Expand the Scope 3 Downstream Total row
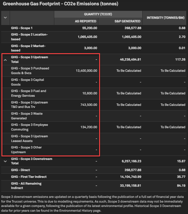Screen dimensions: 188x214 click(5, 161)
